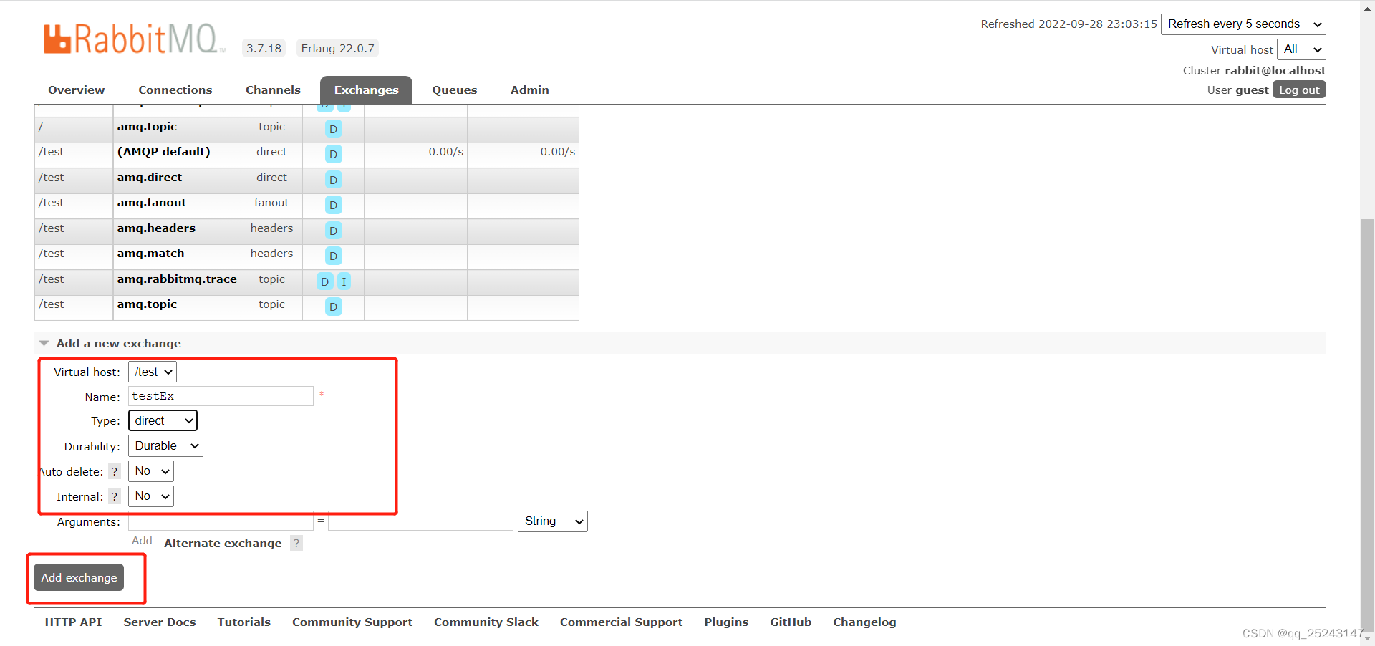Switch to the Overview tab
Screen dimensions: 1375x646
77,90
